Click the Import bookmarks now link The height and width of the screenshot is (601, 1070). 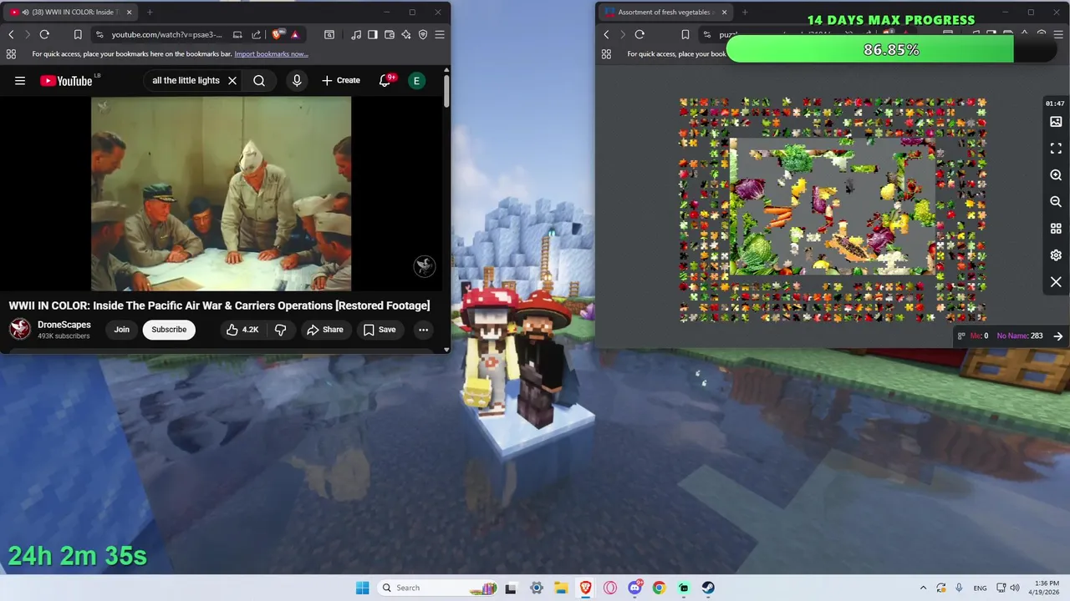pyautogui.click(x=271, y=53)
